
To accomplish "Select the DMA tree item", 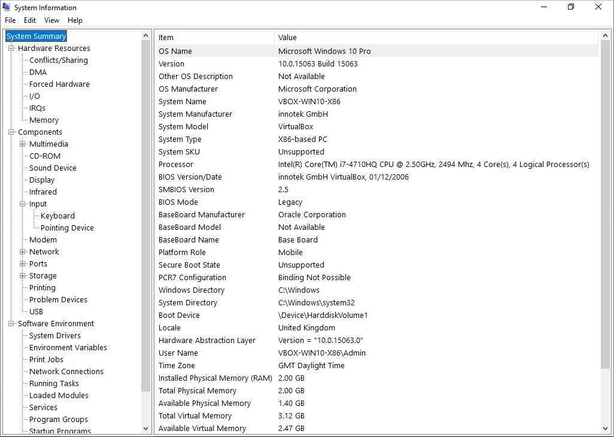I will coord(38,72).
